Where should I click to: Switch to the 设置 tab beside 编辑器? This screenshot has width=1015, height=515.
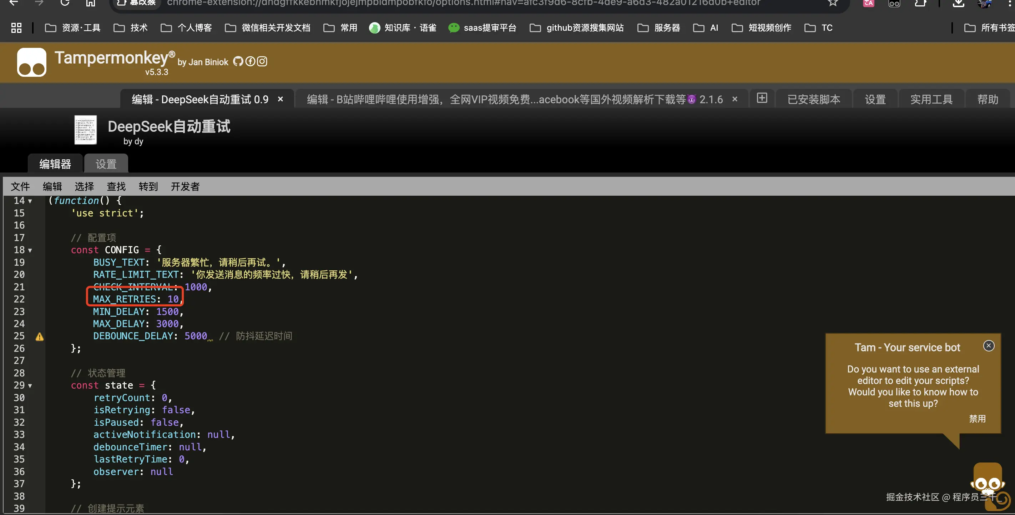coord(106,164)
